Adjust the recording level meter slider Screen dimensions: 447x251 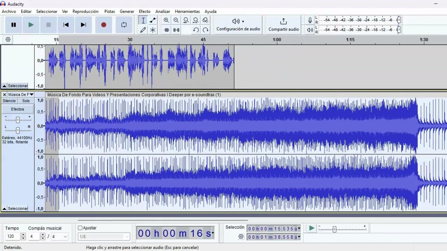(x=398, y=20)
